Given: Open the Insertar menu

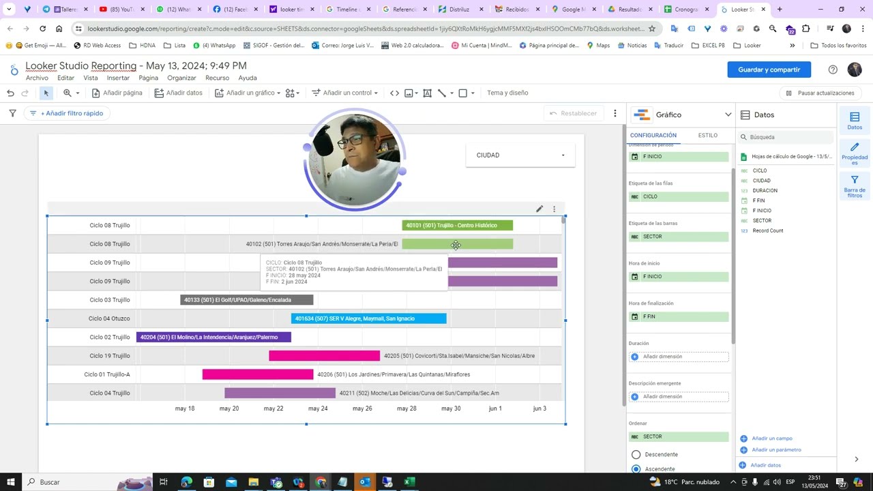Looking at the screenshot, I should point(118,78).
